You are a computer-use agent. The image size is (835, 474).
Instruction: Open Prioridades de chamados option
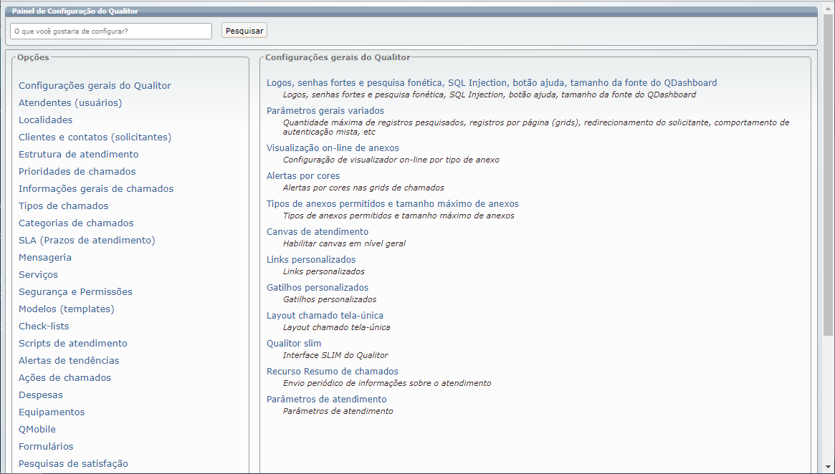point(77,171)
